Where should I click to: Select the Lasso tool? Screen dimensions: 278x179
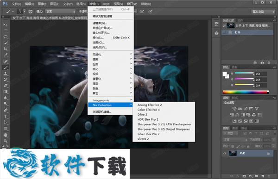click(x=5, y=37)
